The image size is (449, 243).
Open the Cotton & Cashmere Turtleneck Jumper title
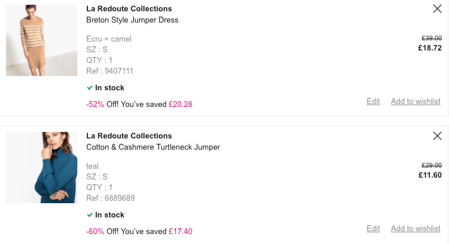tap(153, 147)
